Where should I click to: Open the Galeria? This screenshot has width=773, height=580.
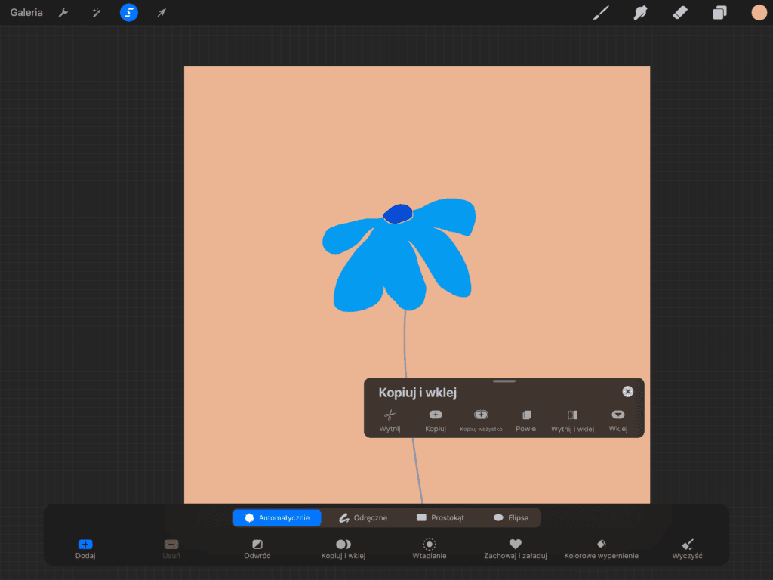point(26,12)
